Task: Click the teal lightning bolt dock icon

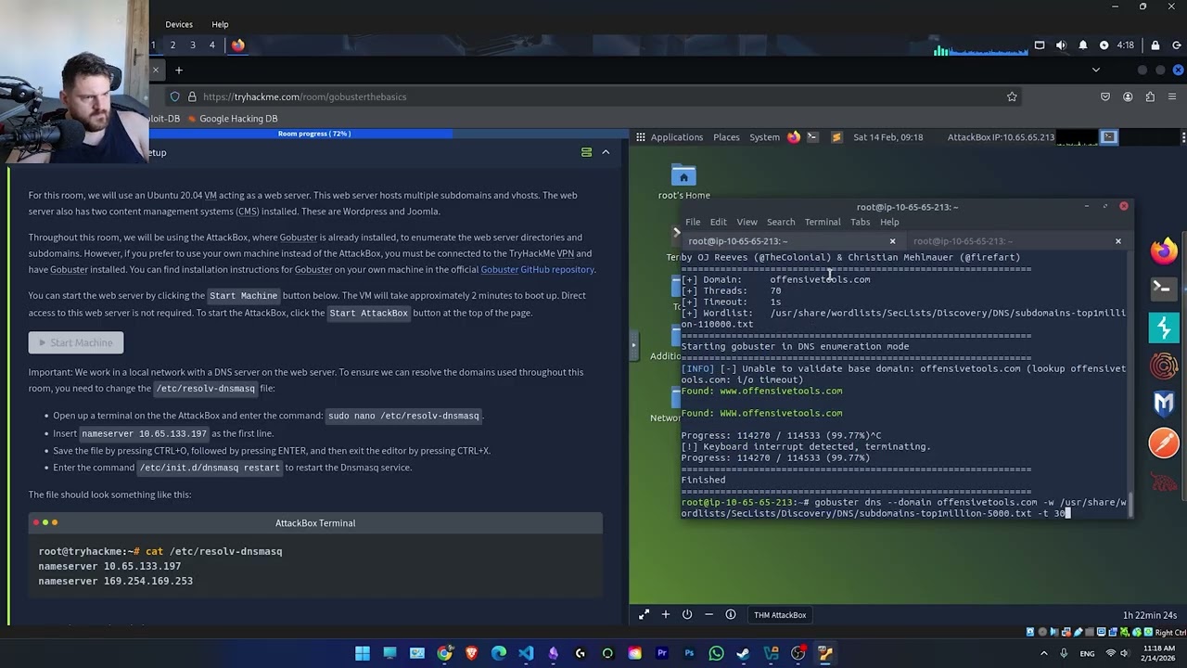Action: point(1164,328)
